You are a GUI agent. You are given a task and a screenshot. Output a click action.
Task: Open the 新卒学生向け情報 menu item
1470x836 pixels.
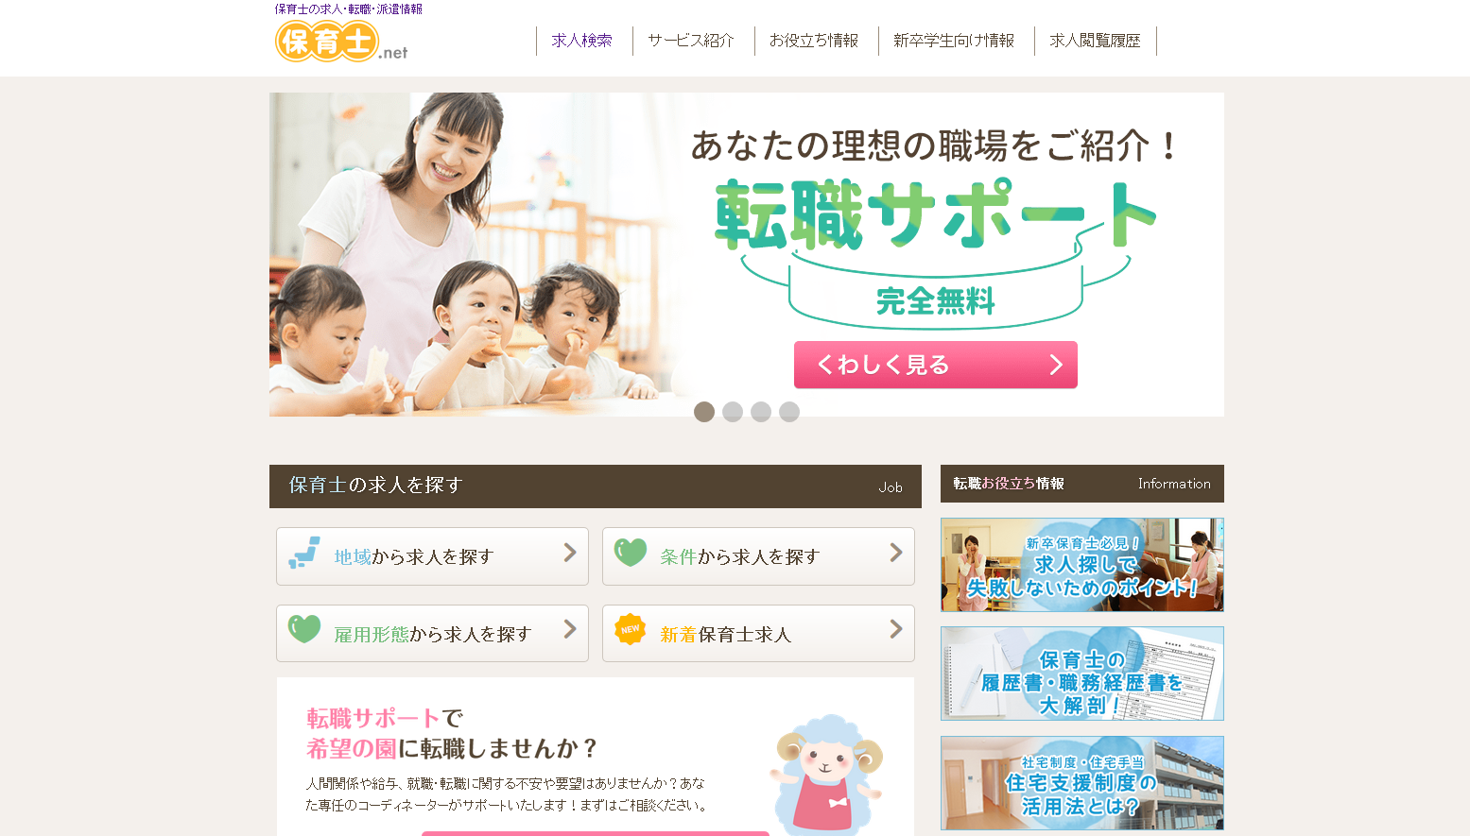pyautogui.click(x=954, y=41)
